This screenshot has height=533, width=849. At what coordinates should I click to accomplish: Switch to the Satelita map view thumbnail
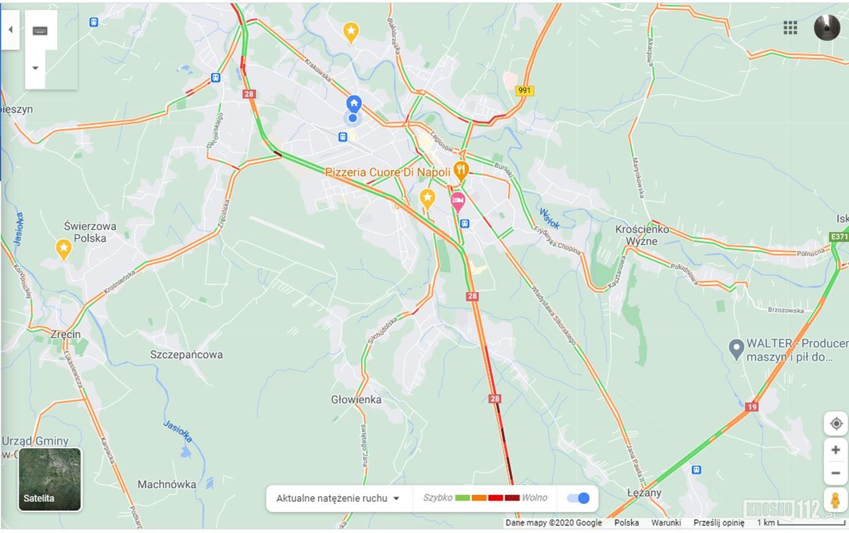[x=50, y=479]
